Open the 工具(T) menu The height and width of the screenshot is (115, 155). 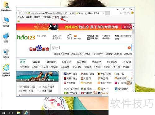point(55,17)
